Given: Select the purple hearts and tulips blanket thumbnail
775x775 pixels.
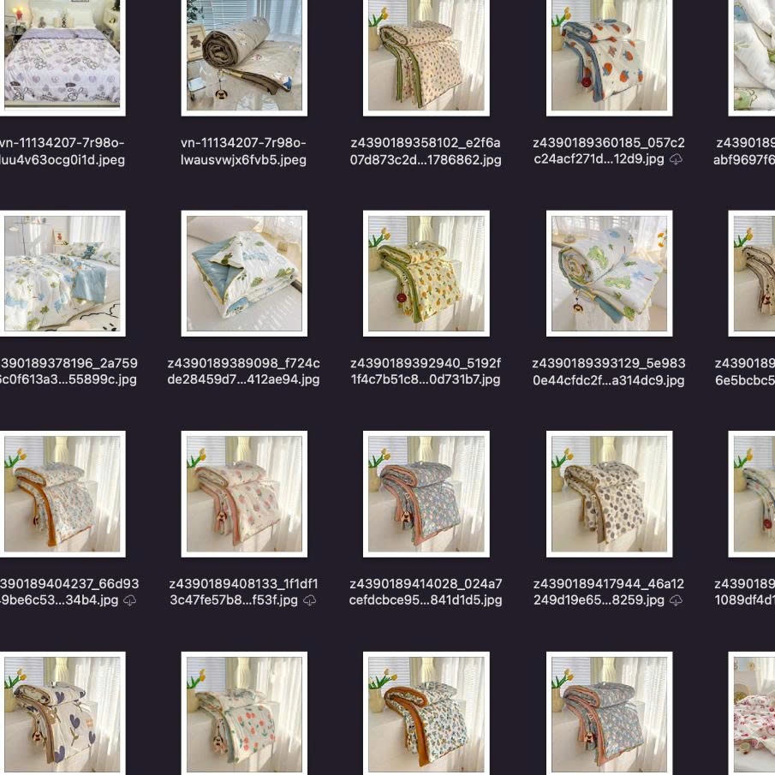Looking at the screenshot, I should pyautogui.click(x=63, y=713).
